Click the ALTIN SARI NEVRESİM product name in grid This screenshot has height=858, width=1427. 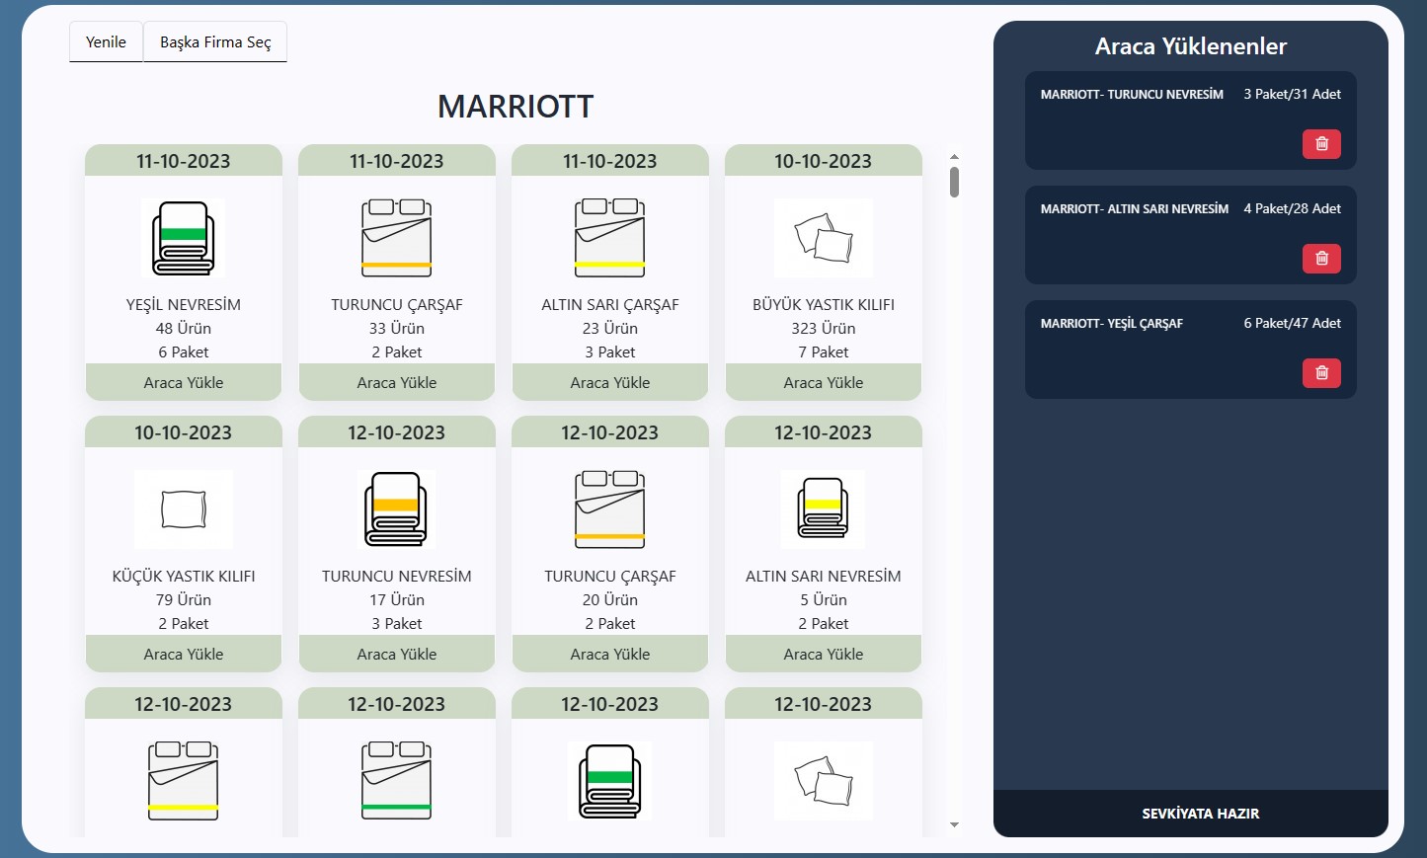[824, 577]
